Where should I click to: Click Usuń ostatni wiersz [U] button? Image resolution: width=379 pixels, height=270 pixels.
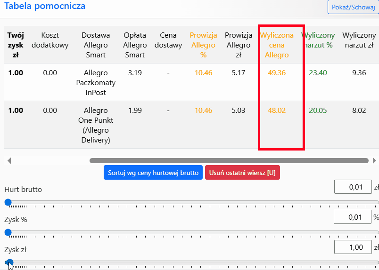point(242,173)
